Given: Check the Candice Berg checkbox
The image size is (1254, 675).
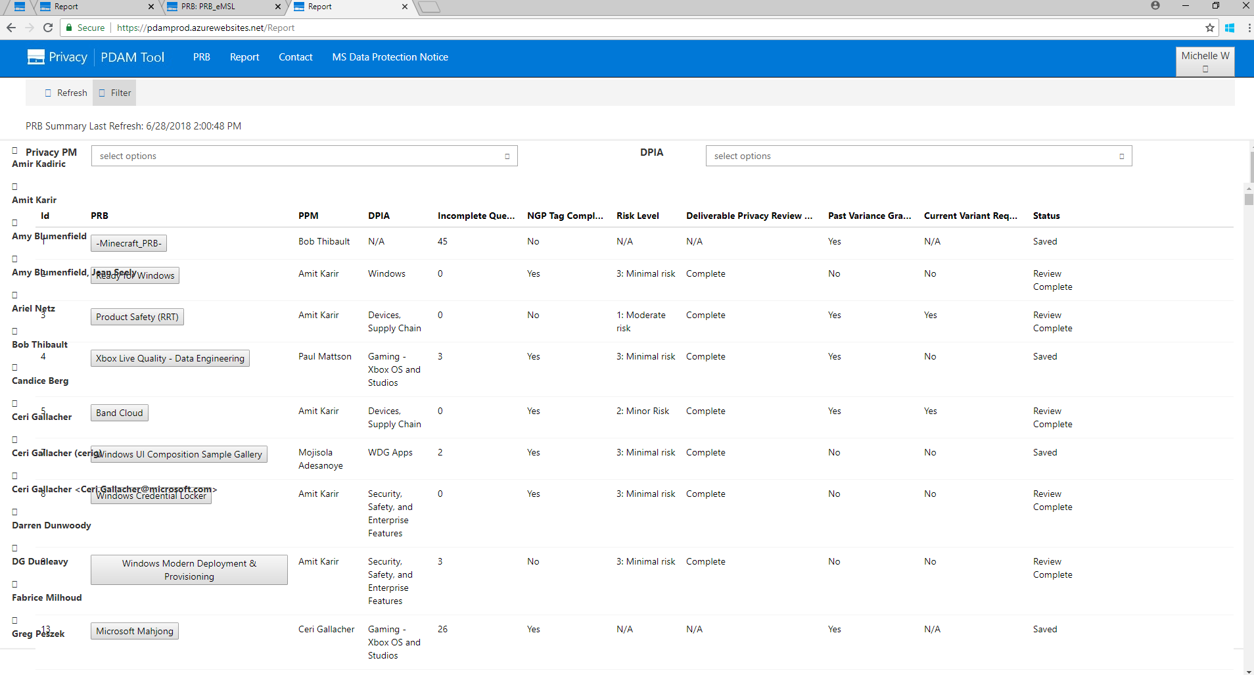Looking at the screenshot, I should pos(14,368).
